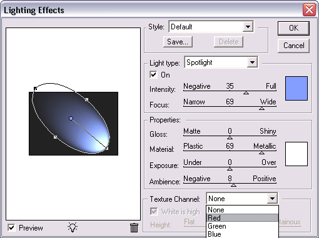The image size is (319, 238).
Task: Click the Positive label on Ambience slider
Action: tap(265, 179)
